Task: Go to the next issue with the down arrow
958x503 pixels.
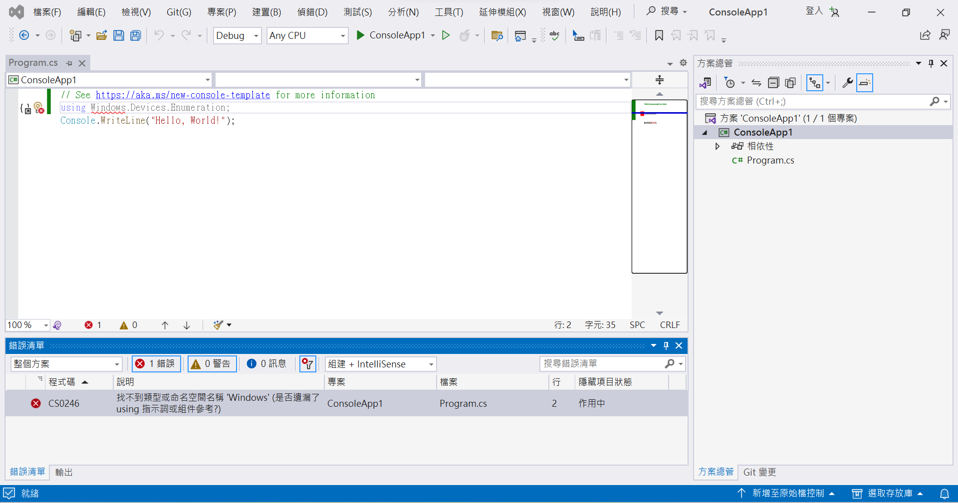Action: pos(187,325)
